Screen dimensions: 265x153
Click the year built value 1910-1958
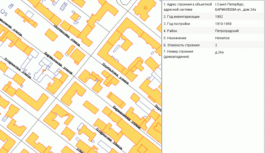(x=223, y=24)
